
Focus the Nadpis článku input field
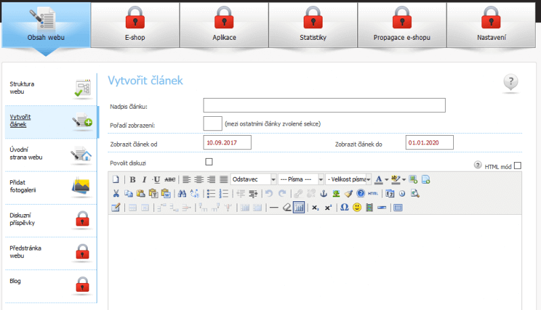point(325,105)
